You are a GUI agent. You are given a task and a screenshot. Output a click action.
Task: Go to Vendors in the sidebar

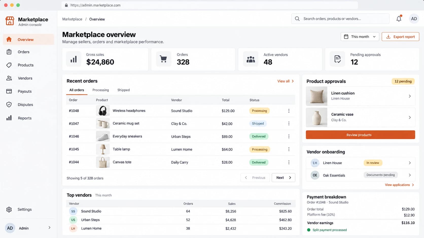point(29,78)
